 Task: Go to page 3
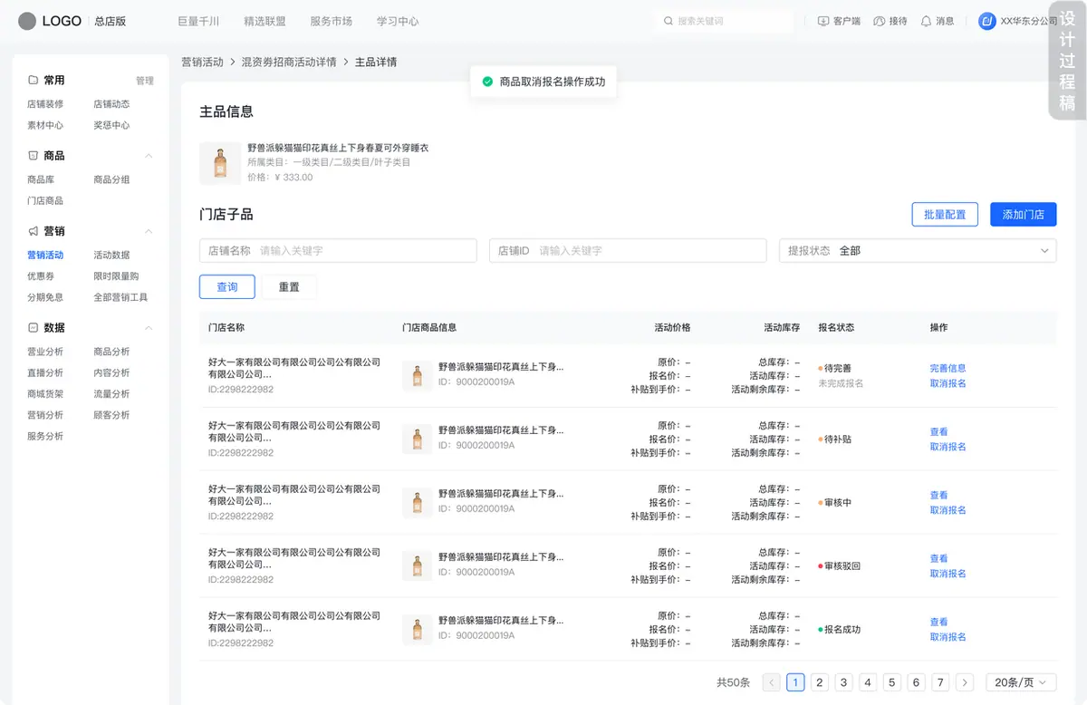843,682
